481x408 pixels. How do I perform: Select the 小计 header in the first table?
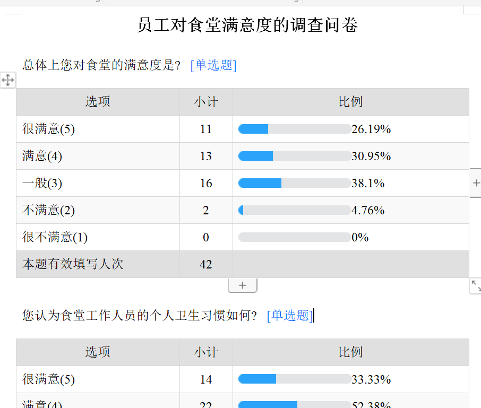point(206,102)
